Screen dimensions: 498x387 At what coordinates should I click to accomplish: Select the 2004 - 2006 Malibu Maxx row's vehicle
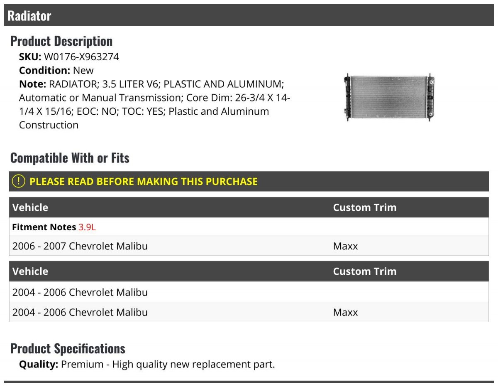click(80, 312)
